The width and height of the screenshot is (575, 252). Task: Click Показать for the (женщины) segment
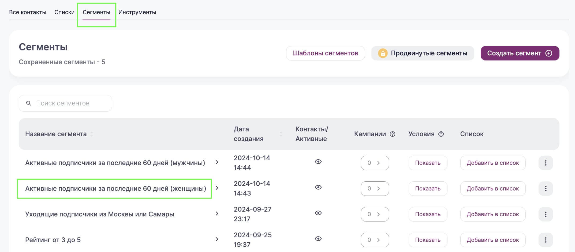point(428,189)
